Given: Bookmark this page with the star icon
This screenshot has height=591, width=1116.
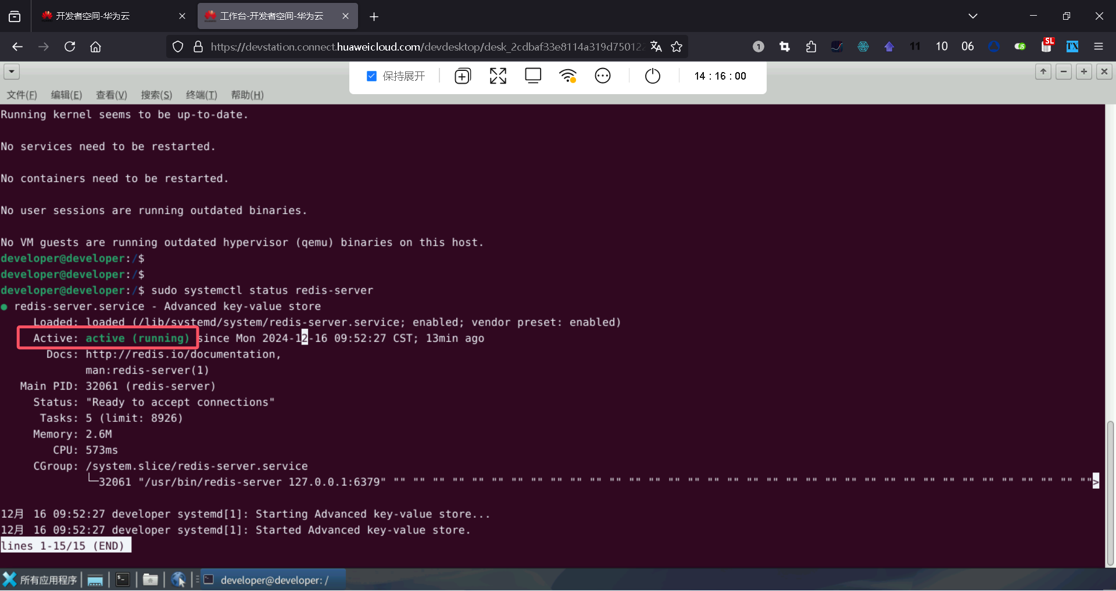Looking at the screenshot, I should tap(677, 46).
